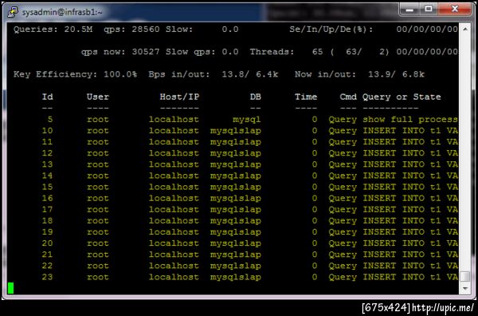Image resolution: width=478 pixels, height=316 pixels.
Task: Click the process Id 15
Action: (x=47, y=187)
